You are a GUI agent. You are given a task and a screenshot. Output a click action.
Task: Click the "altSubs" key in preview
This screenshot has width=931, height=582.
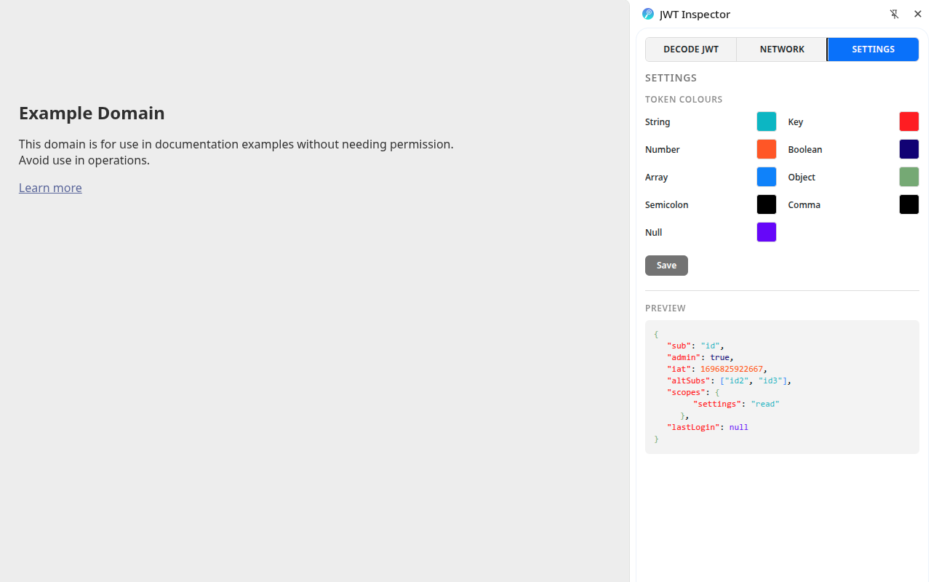pyautogui.click(x=689, y=380)
